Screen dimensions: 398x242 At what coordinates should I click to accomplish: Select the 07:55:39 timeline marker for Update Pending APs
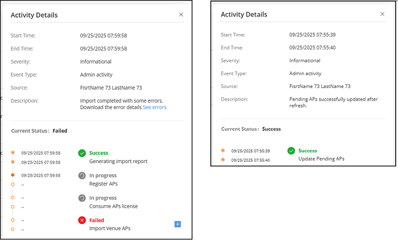pyautogui.click(x=223, y=151)
